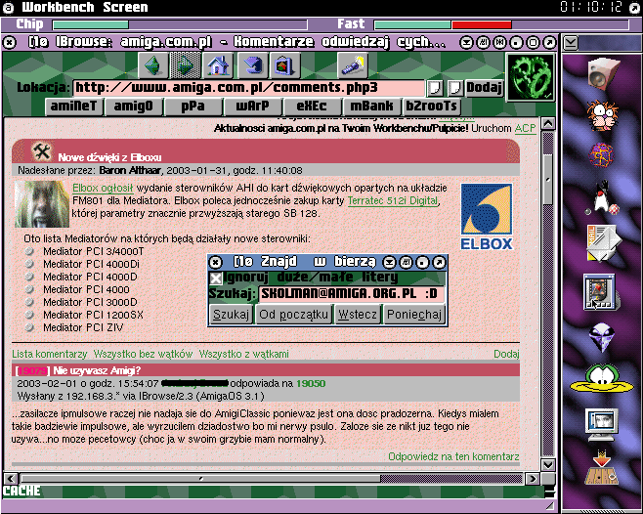Open Wszystko z wątkami link

243,354
